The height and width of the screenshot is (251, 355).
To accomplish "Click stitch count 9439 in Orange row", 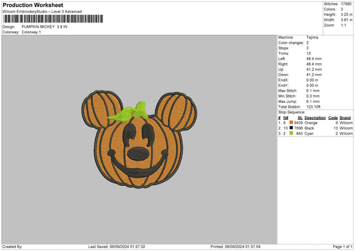I will [x=298, y=123].
